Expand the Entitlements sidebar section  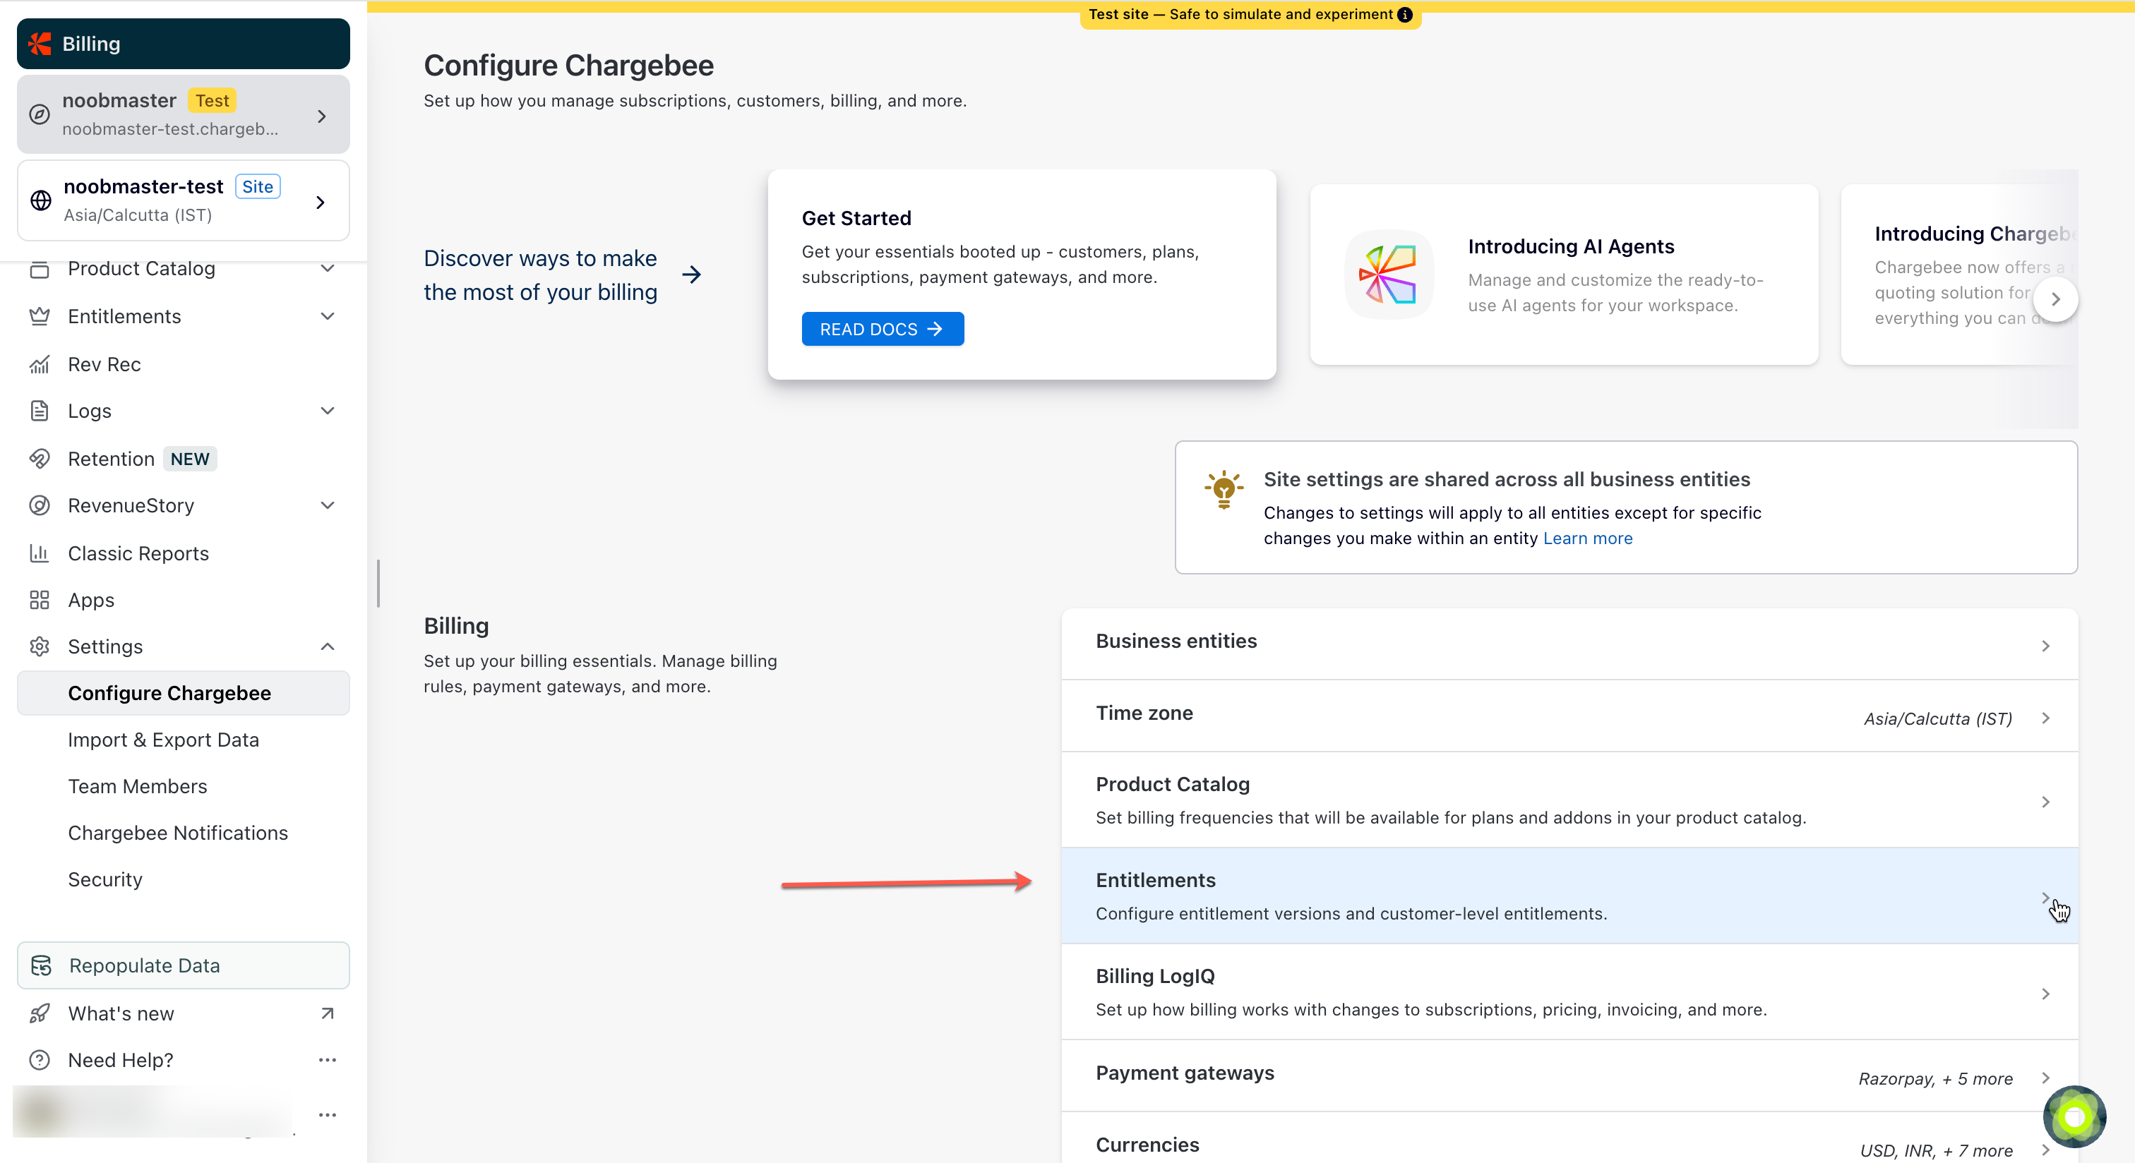328,316
